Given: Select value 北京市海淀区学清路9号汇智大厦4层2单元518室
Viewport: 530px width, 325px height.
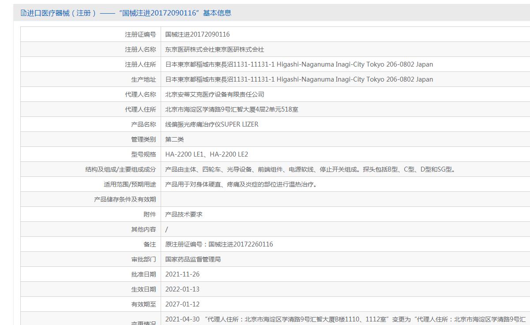Looking at the screenshot, I should (x=232, y=109).
